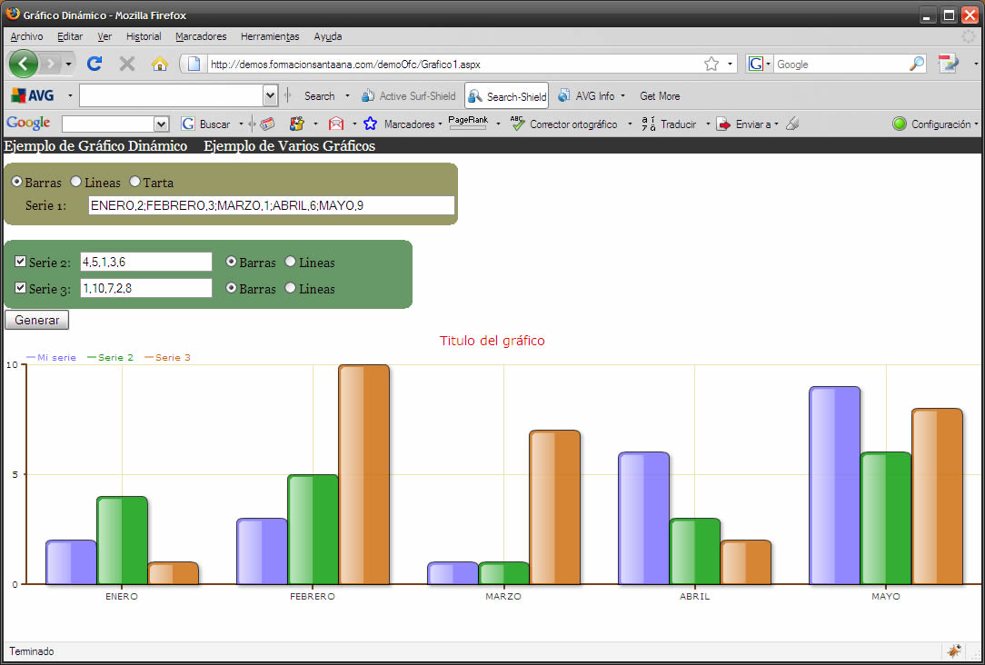
Task: Open the Ejemplo de Varios Gráficos link
Action: (x=290, y=145)
